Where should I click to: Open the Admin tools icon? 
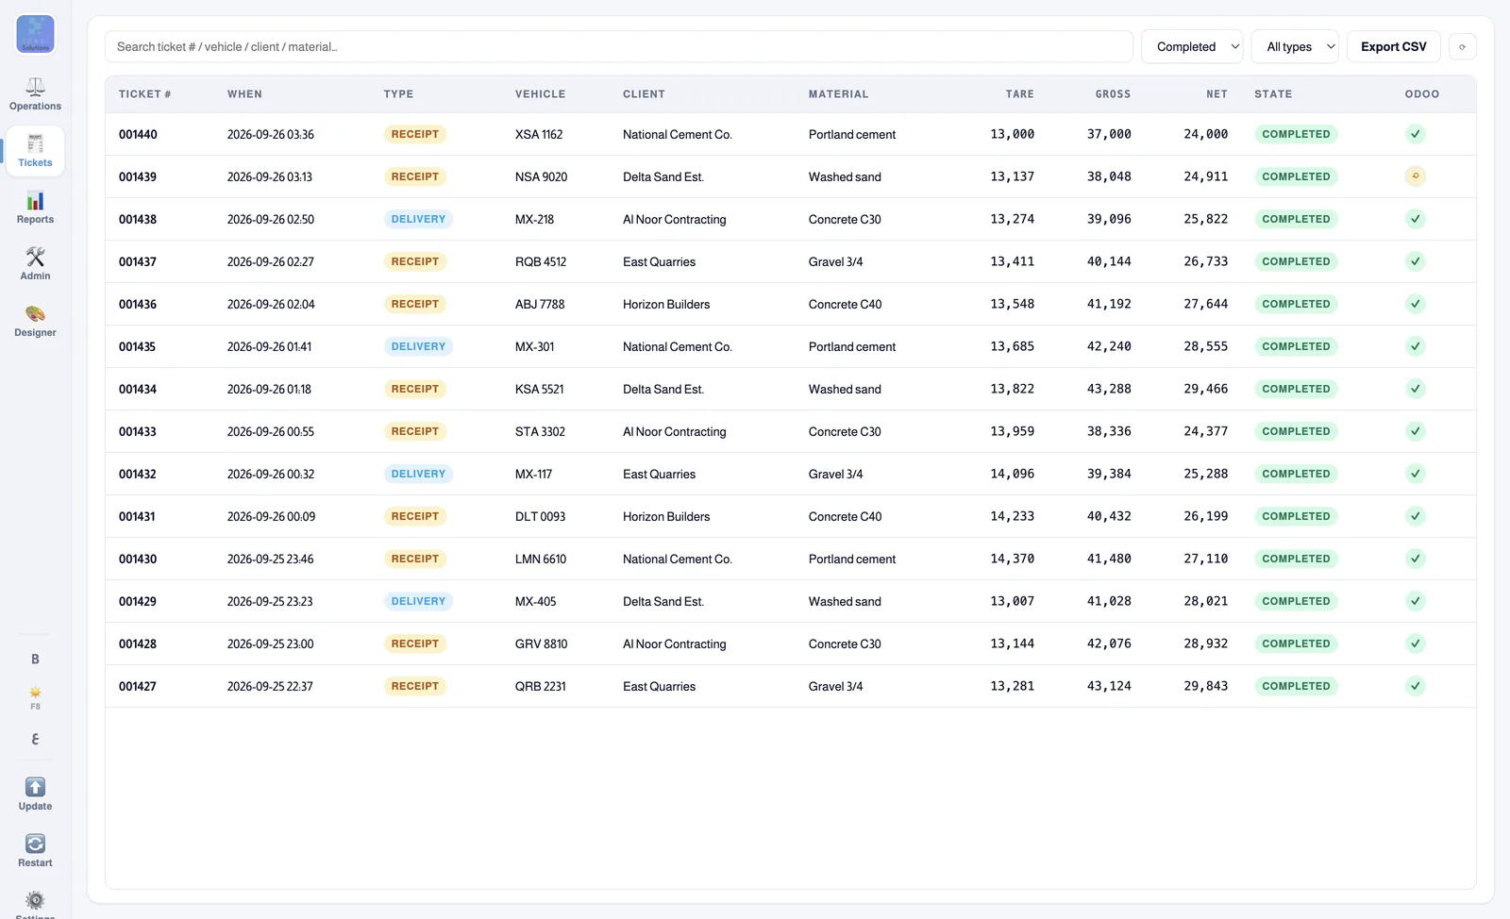coord(35,257)
